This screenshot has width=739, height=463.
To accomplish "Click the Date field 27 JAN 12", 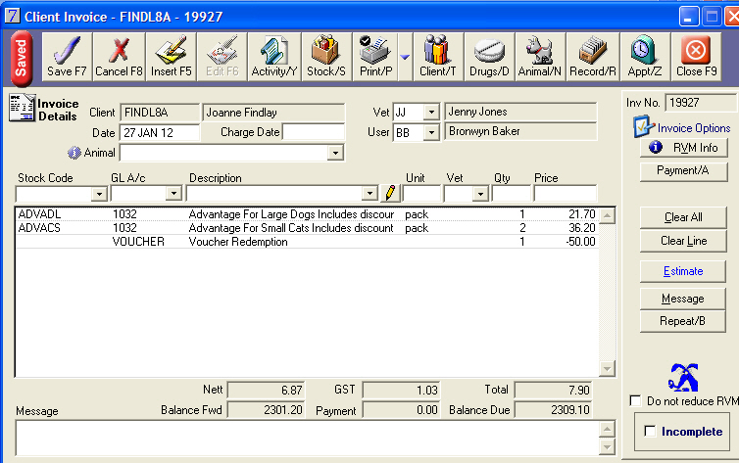I will point(160,133).
